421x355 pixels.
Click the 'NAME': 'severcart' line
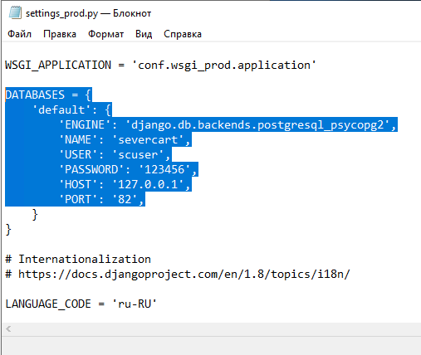(125, 139)
